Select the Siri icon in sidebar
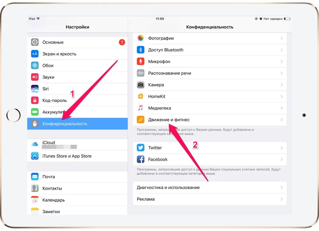 tap(35, 89)
